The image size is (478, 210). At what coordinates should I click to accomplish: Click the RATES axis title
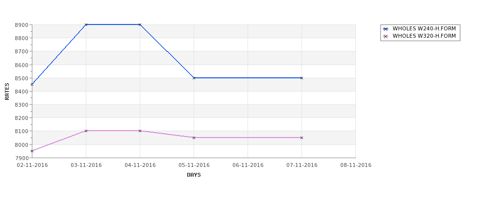[x=7, y=92]
